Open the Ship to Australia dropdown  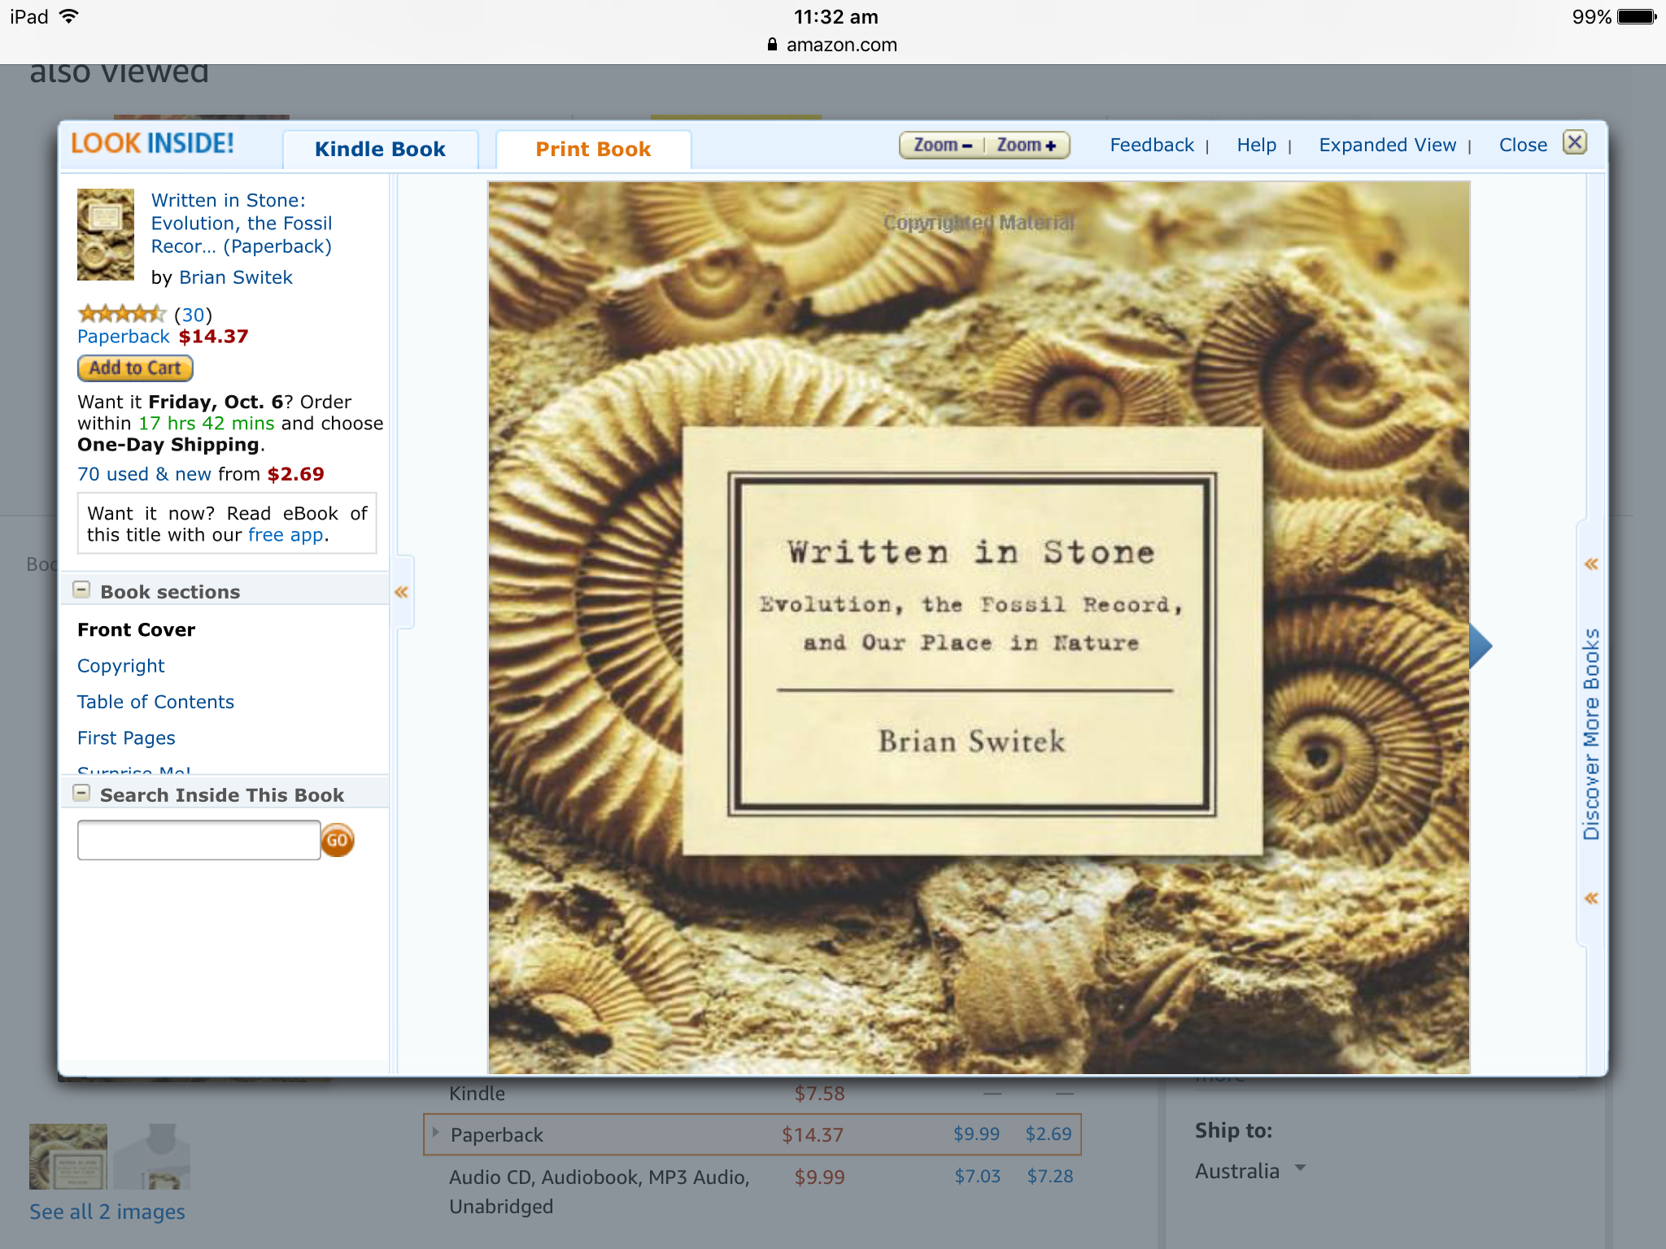[1249, 1171]
